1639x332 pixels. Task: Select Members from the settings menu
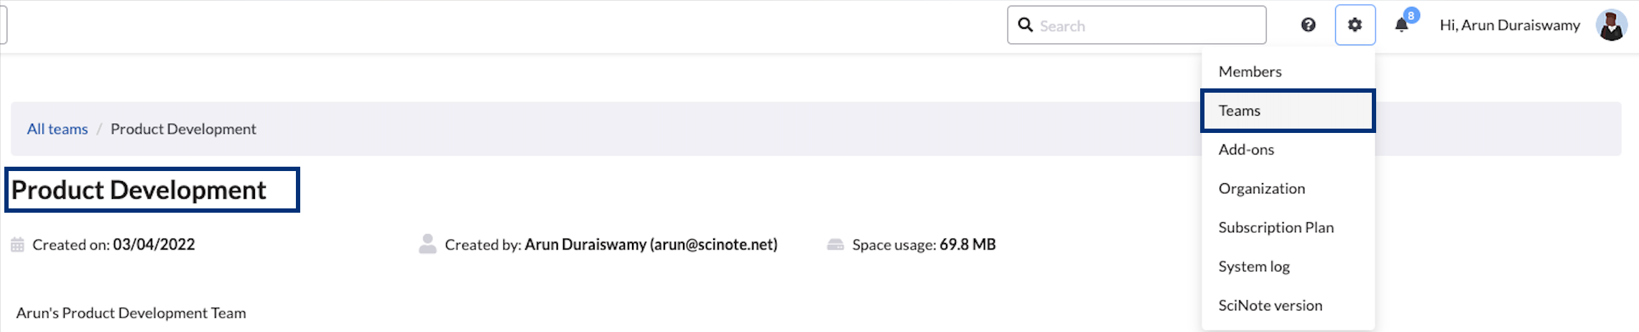(1250, 72)
